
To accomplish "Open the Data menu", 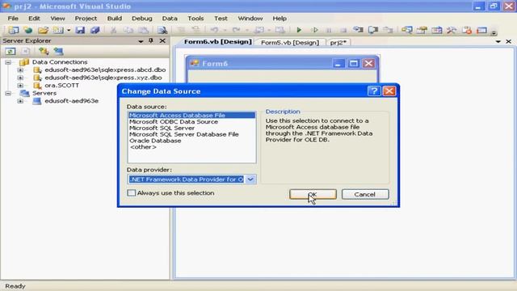I will click(x=170, y=19).
